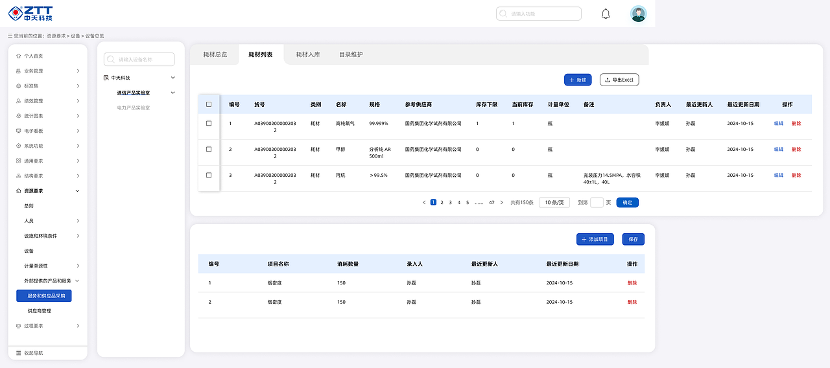Click the breadcrumb menu icon before 您当前的位置
This screenshot has width=830, height=368.
(x=10, y=36)
